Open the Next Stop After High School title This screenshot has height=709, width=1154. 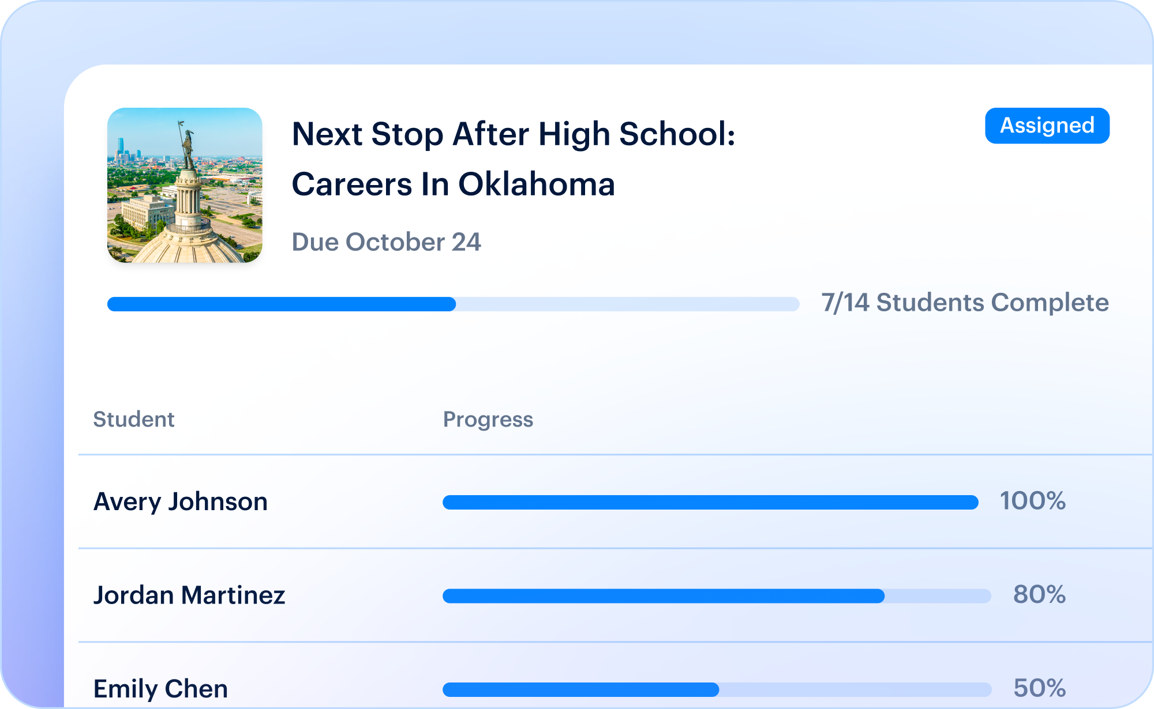514,134
